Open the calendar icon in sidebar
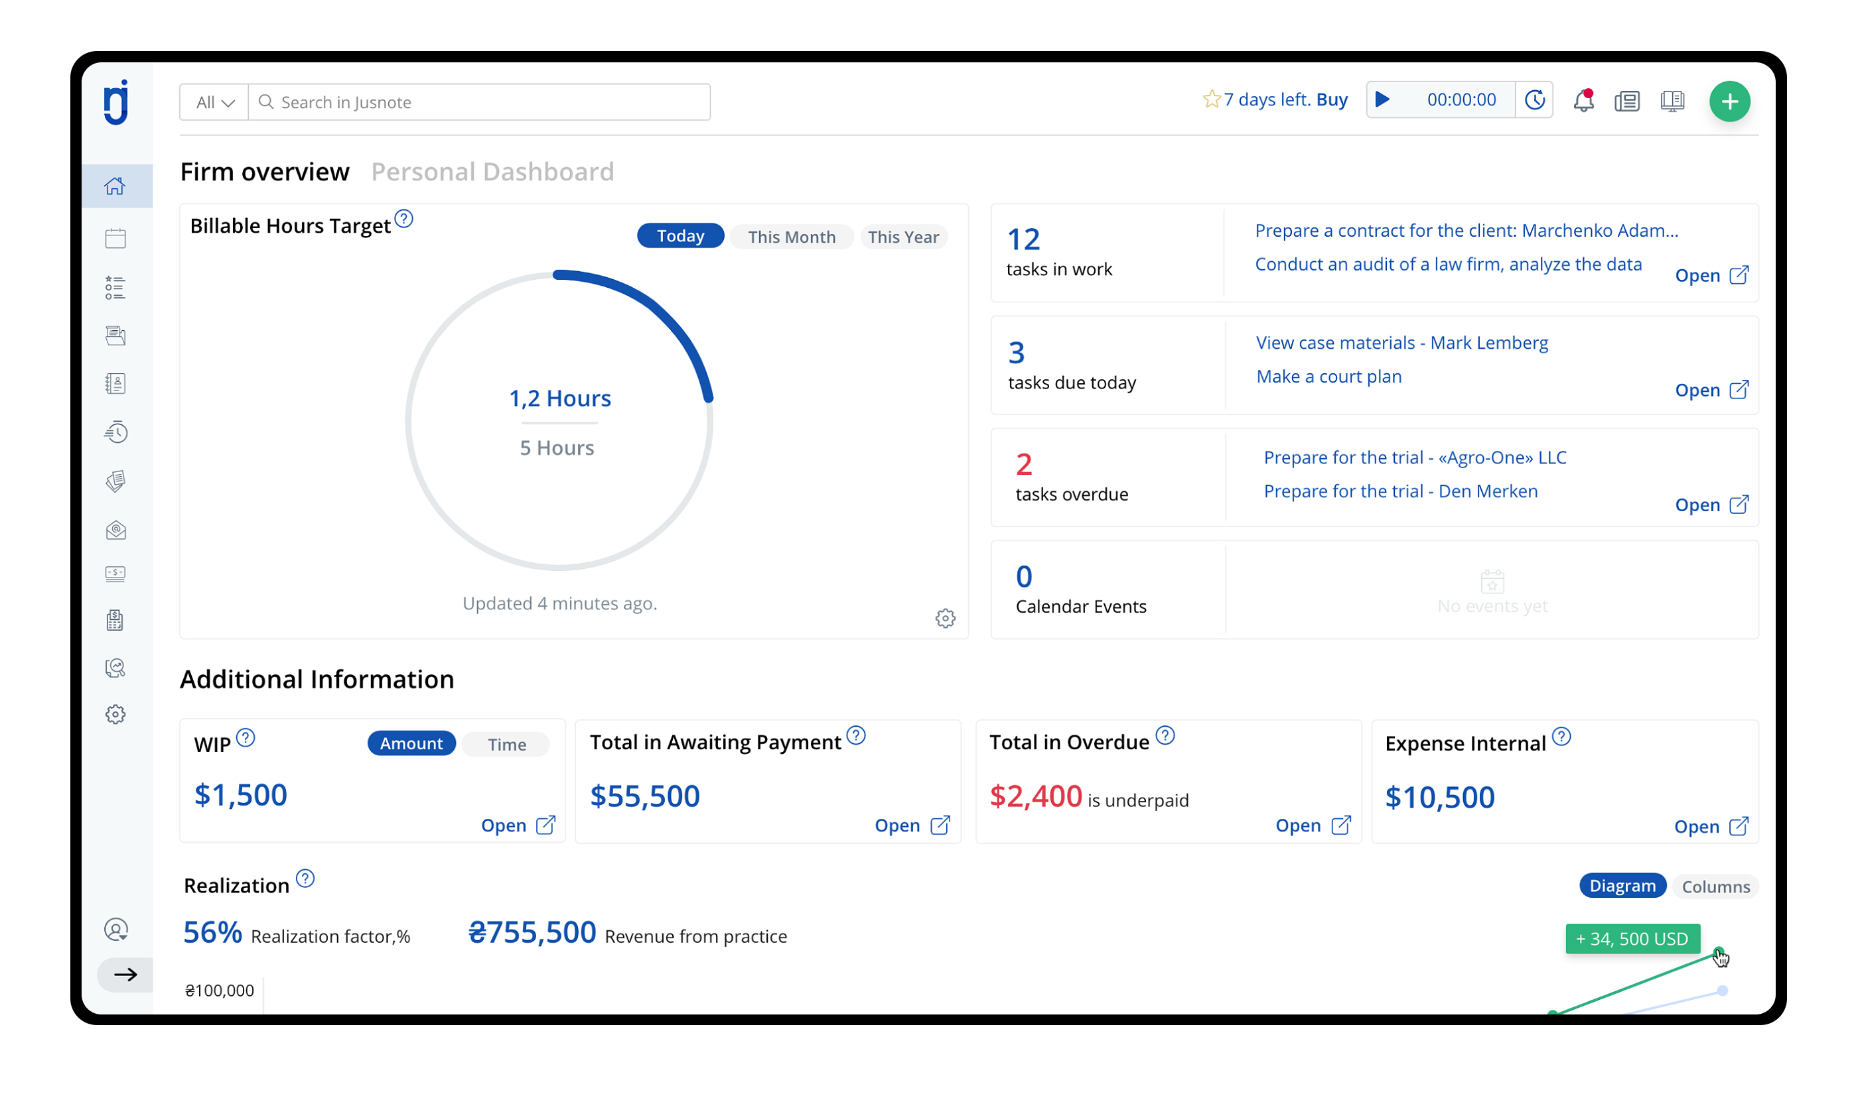1858x1100 pixels. 115,239
